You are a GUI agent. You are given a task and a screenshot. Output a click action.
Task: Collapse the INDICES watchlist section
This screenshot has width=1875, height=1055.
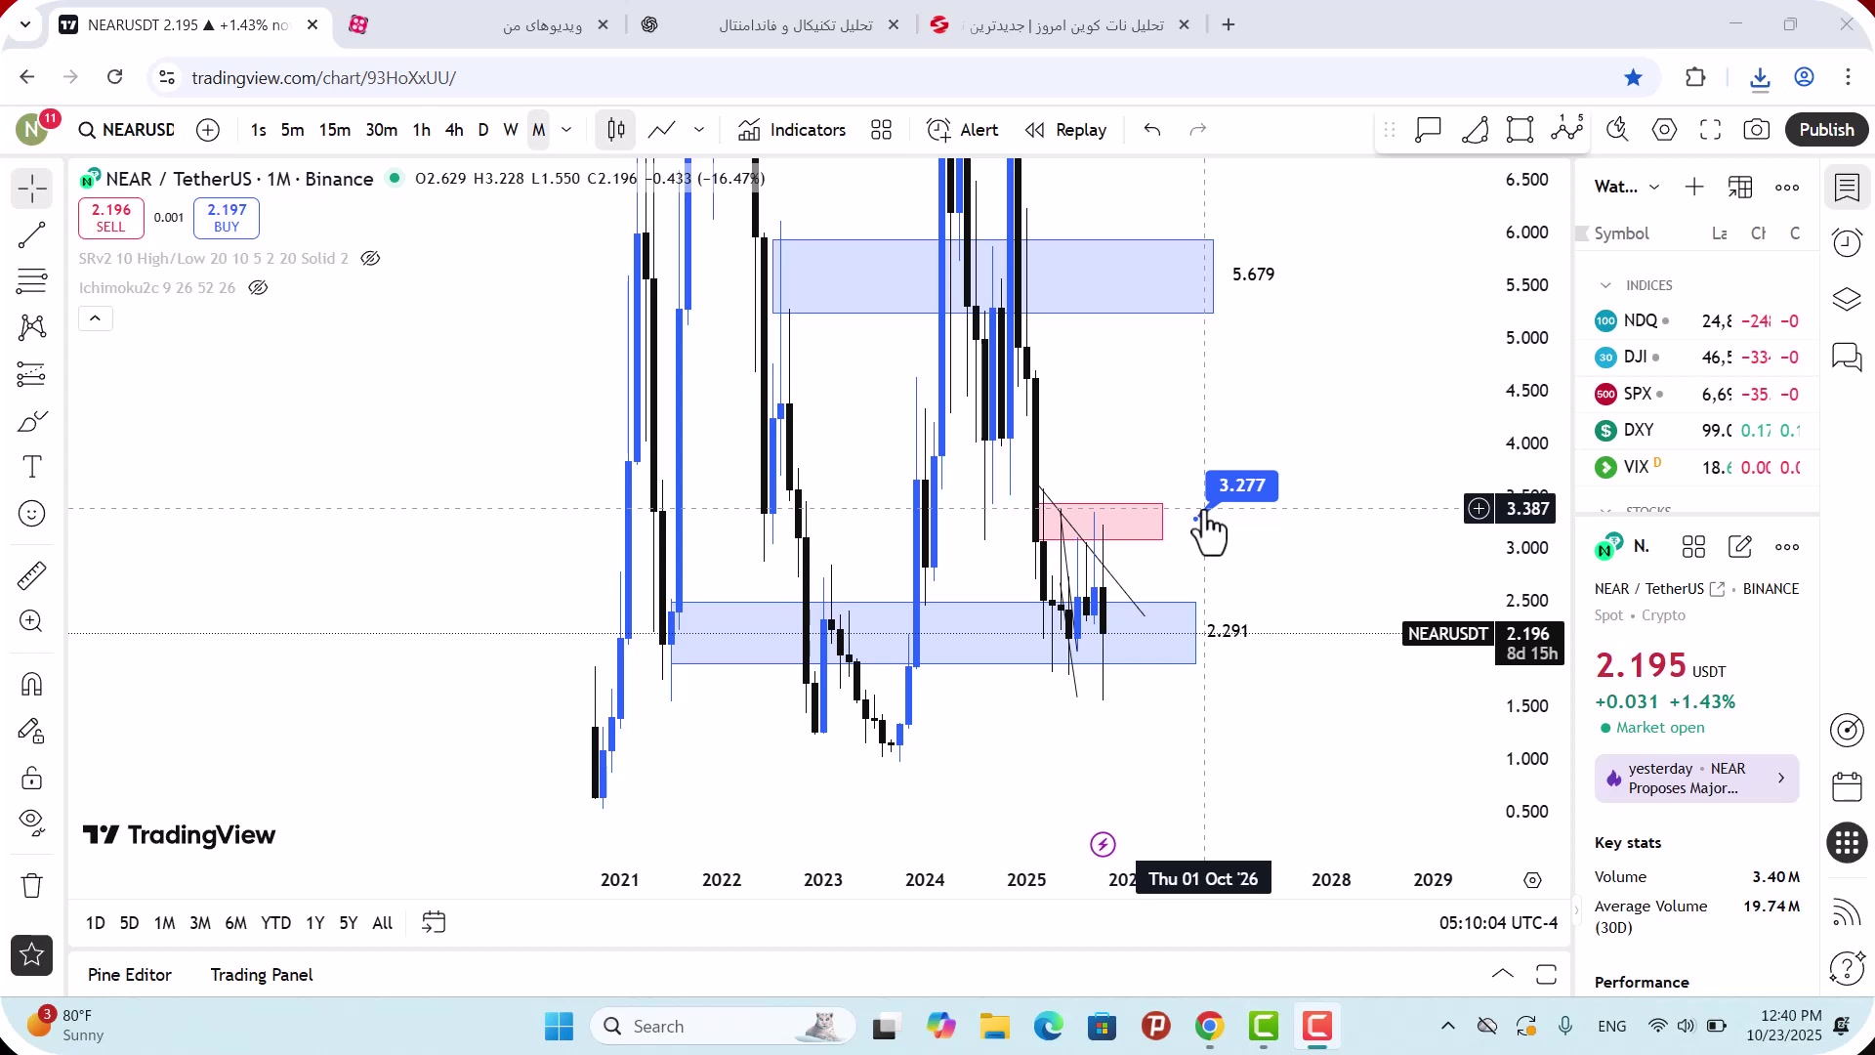point(1605,285)
